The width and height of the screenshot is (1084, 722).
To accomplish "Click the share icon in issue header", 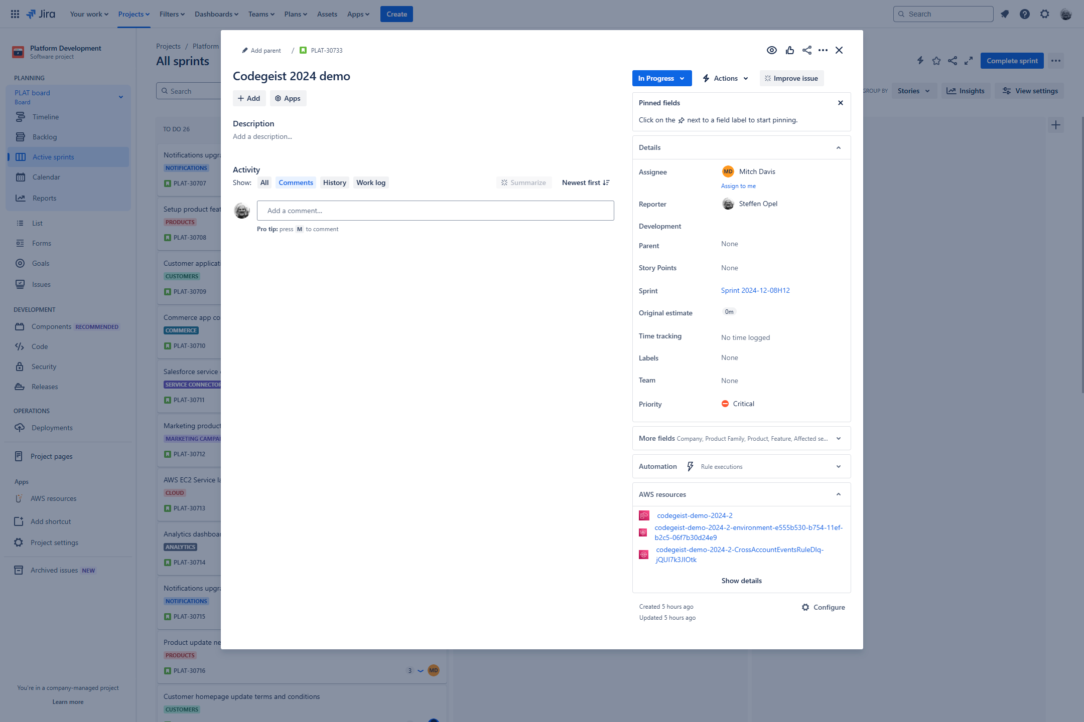I will click(807, 50).
